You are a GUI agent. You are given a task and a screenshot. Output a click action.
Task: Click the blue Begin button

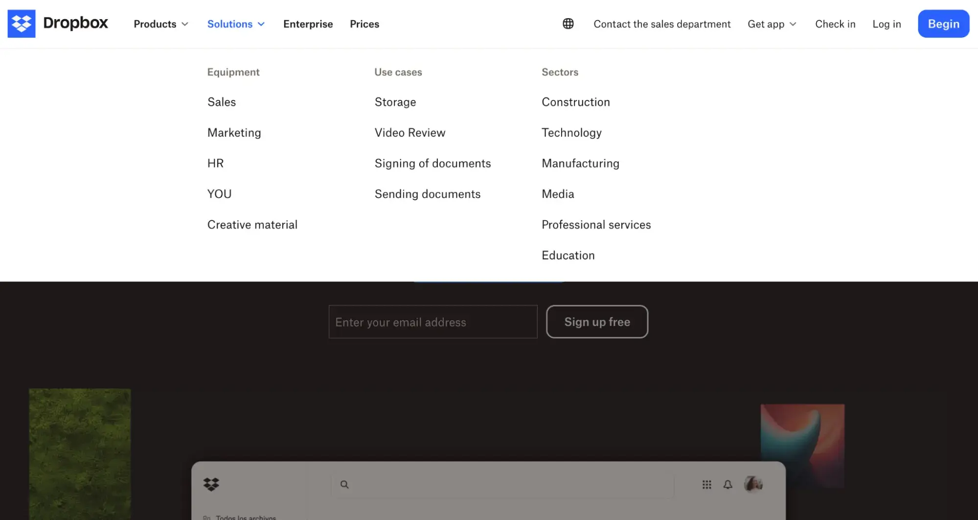pos(943,24)
